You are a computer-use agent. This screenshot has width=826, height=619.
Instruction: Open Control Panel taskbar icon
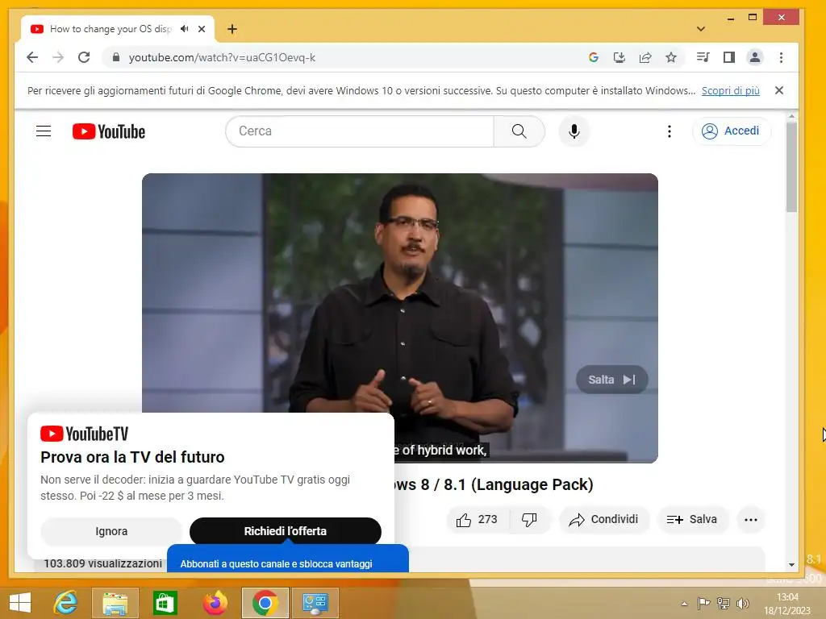(315, 602)
